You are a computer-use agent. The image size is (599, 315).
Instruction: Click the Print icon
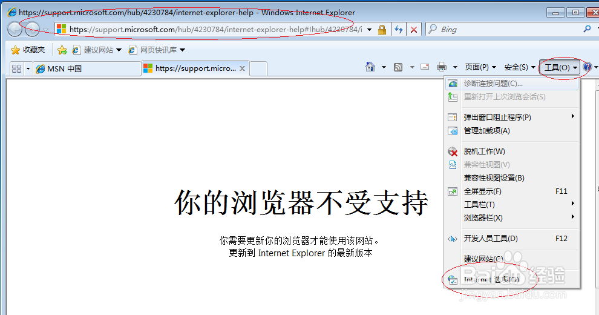[442, 67]
